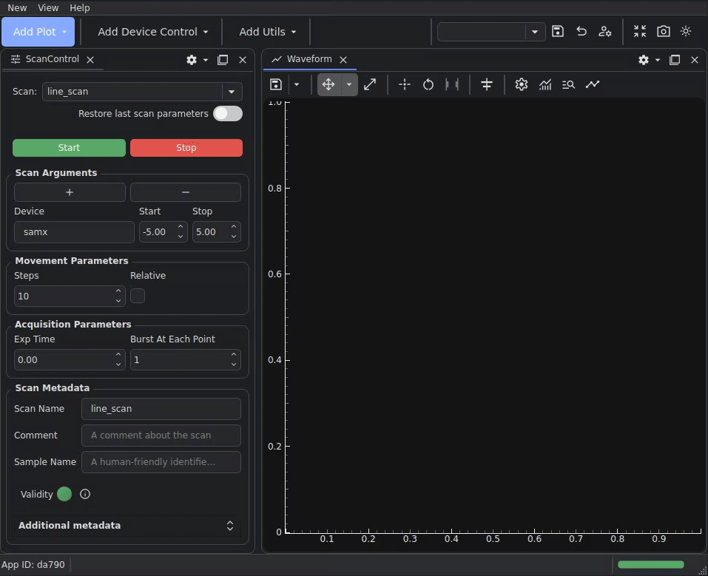708x576 pixels.
Task: Open Waveform plot settings gear icon
Action: (x=522, y=84)
